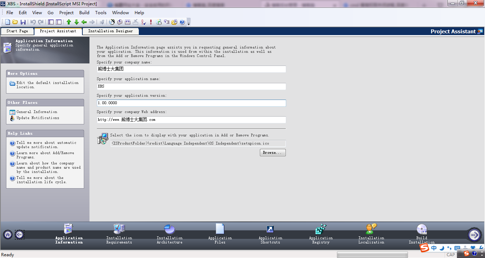Screen dimensions: 485x258
Task: Click the setupicon.ico icon path field
Action: (x=198, y=144)
